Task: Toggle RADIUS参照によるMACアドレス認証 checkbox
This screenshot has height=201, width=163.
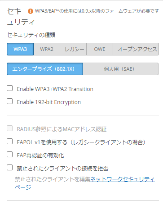Action: (9, 128)
